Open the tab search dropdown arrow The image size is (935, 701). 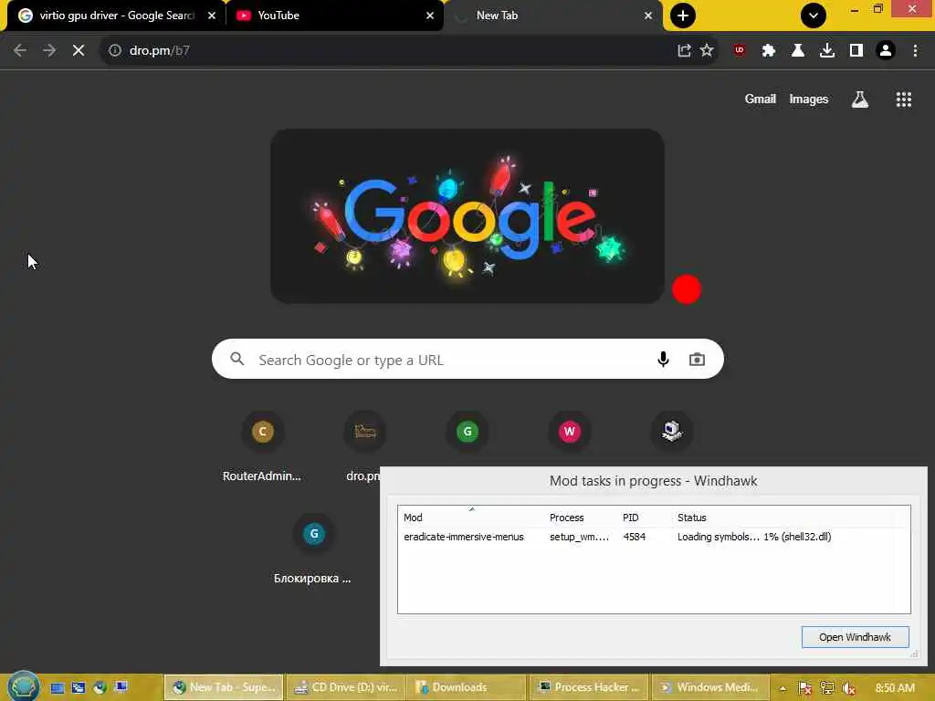click(x=814, y=16)
